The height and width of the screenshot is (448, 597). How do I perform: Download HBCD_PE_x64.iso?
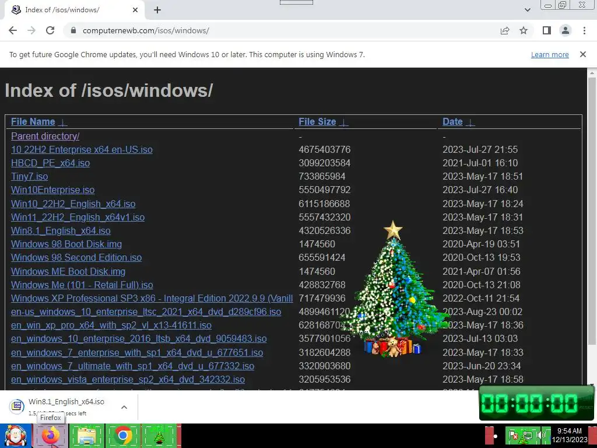tap(50, 163)
